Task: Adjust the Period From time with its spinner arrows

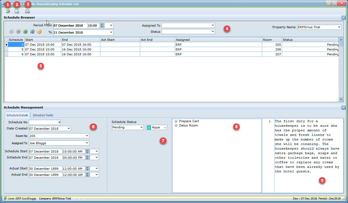Action: click(102, 26)
